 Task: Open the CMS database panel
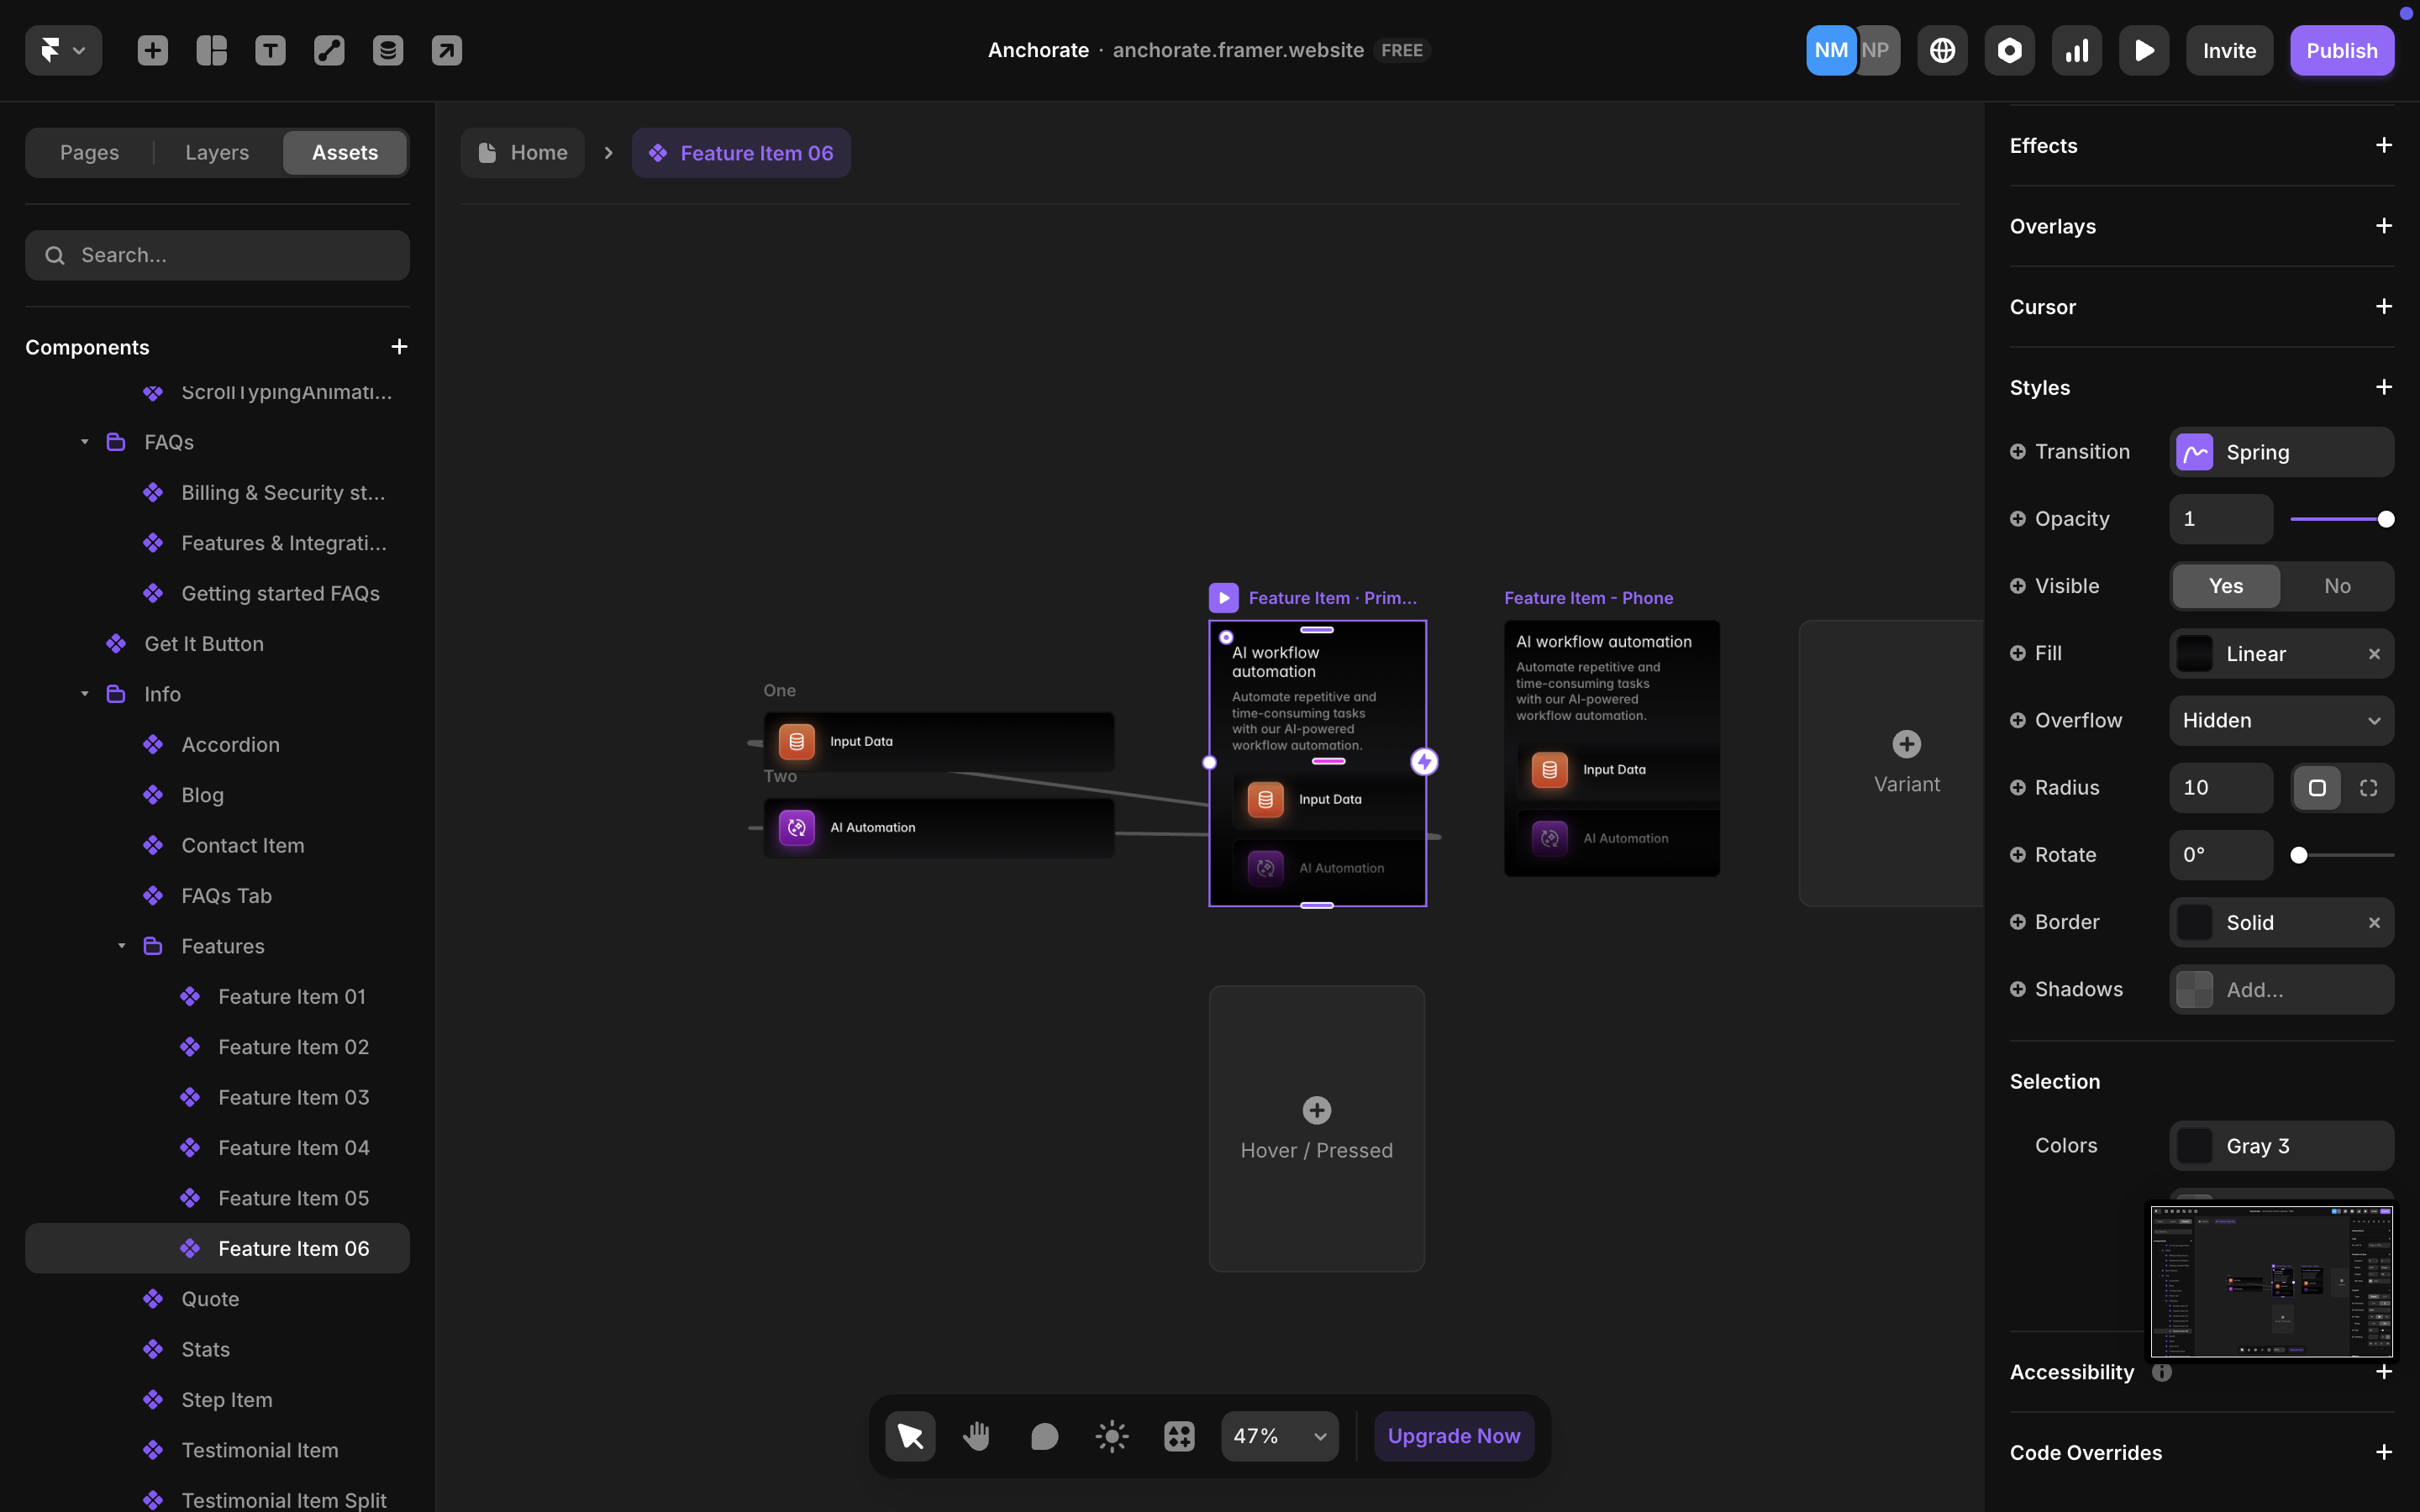pyautogui.click(x=388, y=49)
